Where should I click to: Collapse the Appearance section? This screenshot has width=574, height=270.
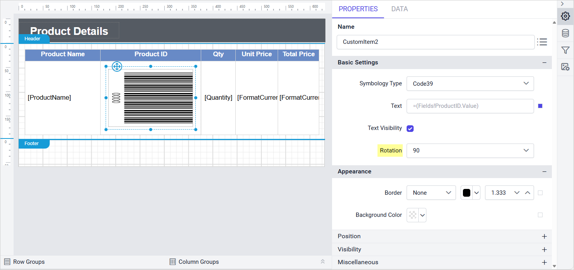pos(544,171)
